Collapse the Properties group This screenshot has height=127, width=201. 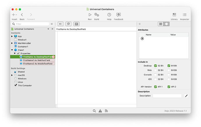click(15, 53)
